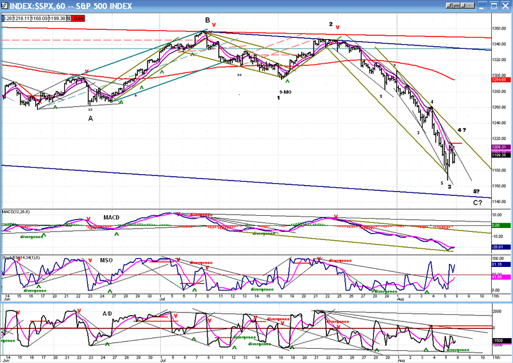Click the wave label B at chart peak
Image resolution: width=513 pixels, height=363 pixels.
[208, 20]
